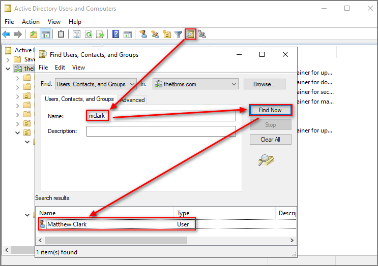Toggle the Show/Hide Console Tree toolbar icon
The height and width of the screenshot is (266, 378).
(x=46, y=35)
